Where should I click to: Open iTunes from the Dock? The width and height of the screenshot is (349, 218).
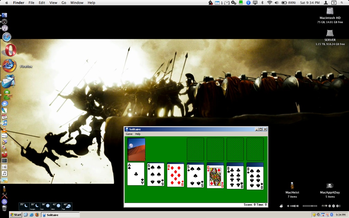coord(5,123)
